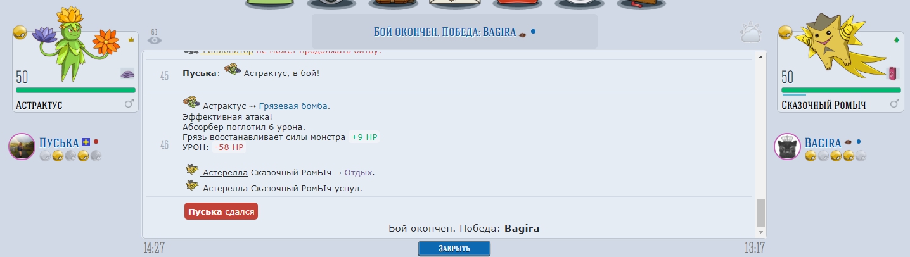The height and width of the screenshot is (257, 910).
Task: Click header text 'Бой окончен. Победа: Bagira'
Action: [444, 32]
